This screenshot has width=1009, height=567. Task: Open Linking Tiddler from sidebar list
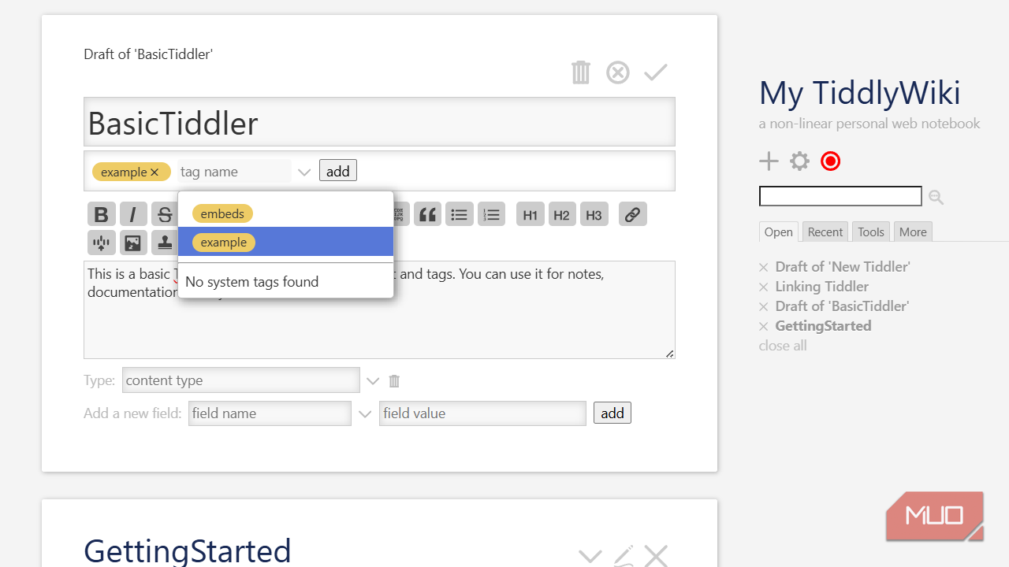point(821,287)
